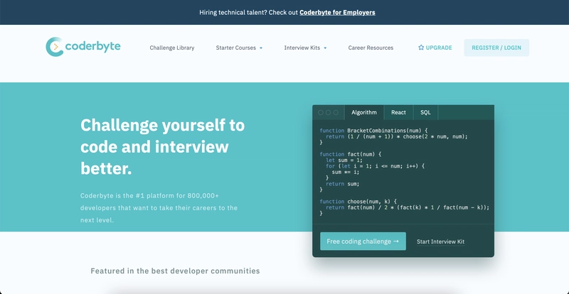Click the 'function fact(num)' code line
This screenshot has height=294, width=569.
point(351,154)
